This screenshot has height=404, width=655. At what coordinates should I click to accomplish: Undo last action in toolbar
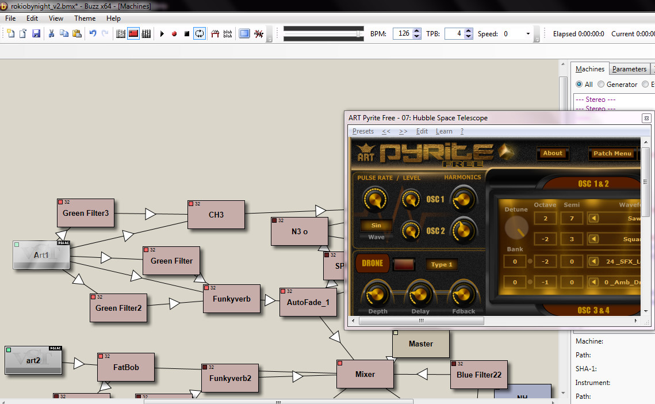click(x=93, y=33)
